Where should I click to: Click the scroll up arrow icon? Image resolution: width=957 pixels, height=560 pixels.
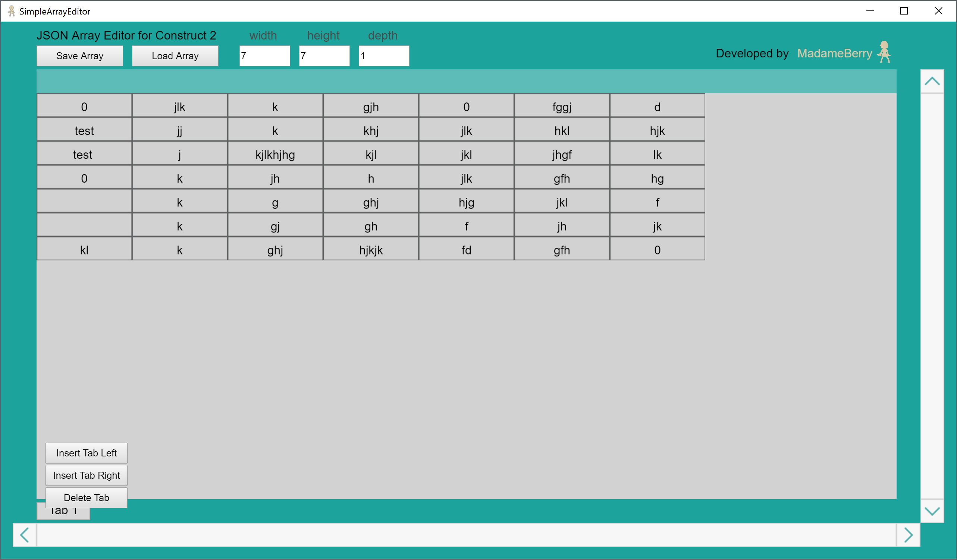[x=932, y=81]
